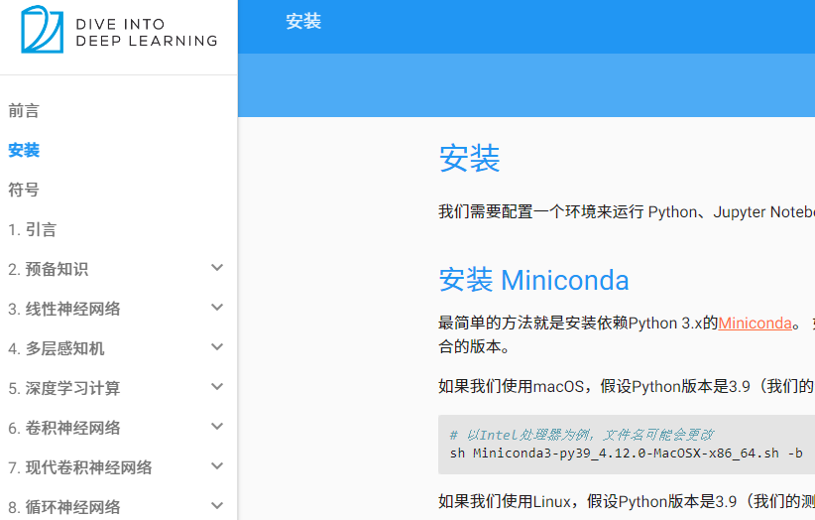
Task: Open chapter 6. 卷积神经网络 link
Action: [x=64, y=429]
